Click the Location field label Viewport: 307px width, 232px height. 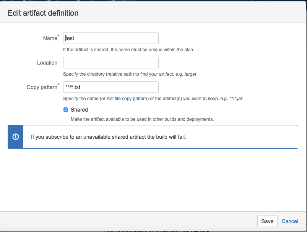[47, 63]
